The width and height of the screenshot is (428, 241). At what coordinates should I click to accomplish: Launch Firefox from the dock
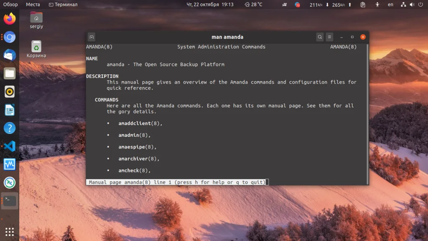[x=10, y=19]
